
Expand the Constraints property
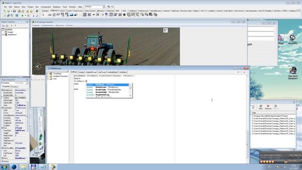2,108
